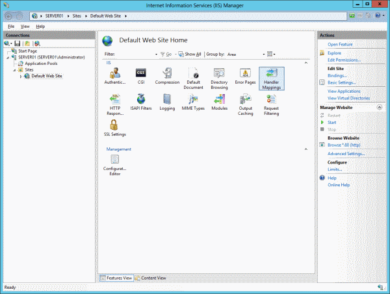Click the Up folder icon in Connections toolbar

click(27, 43)
